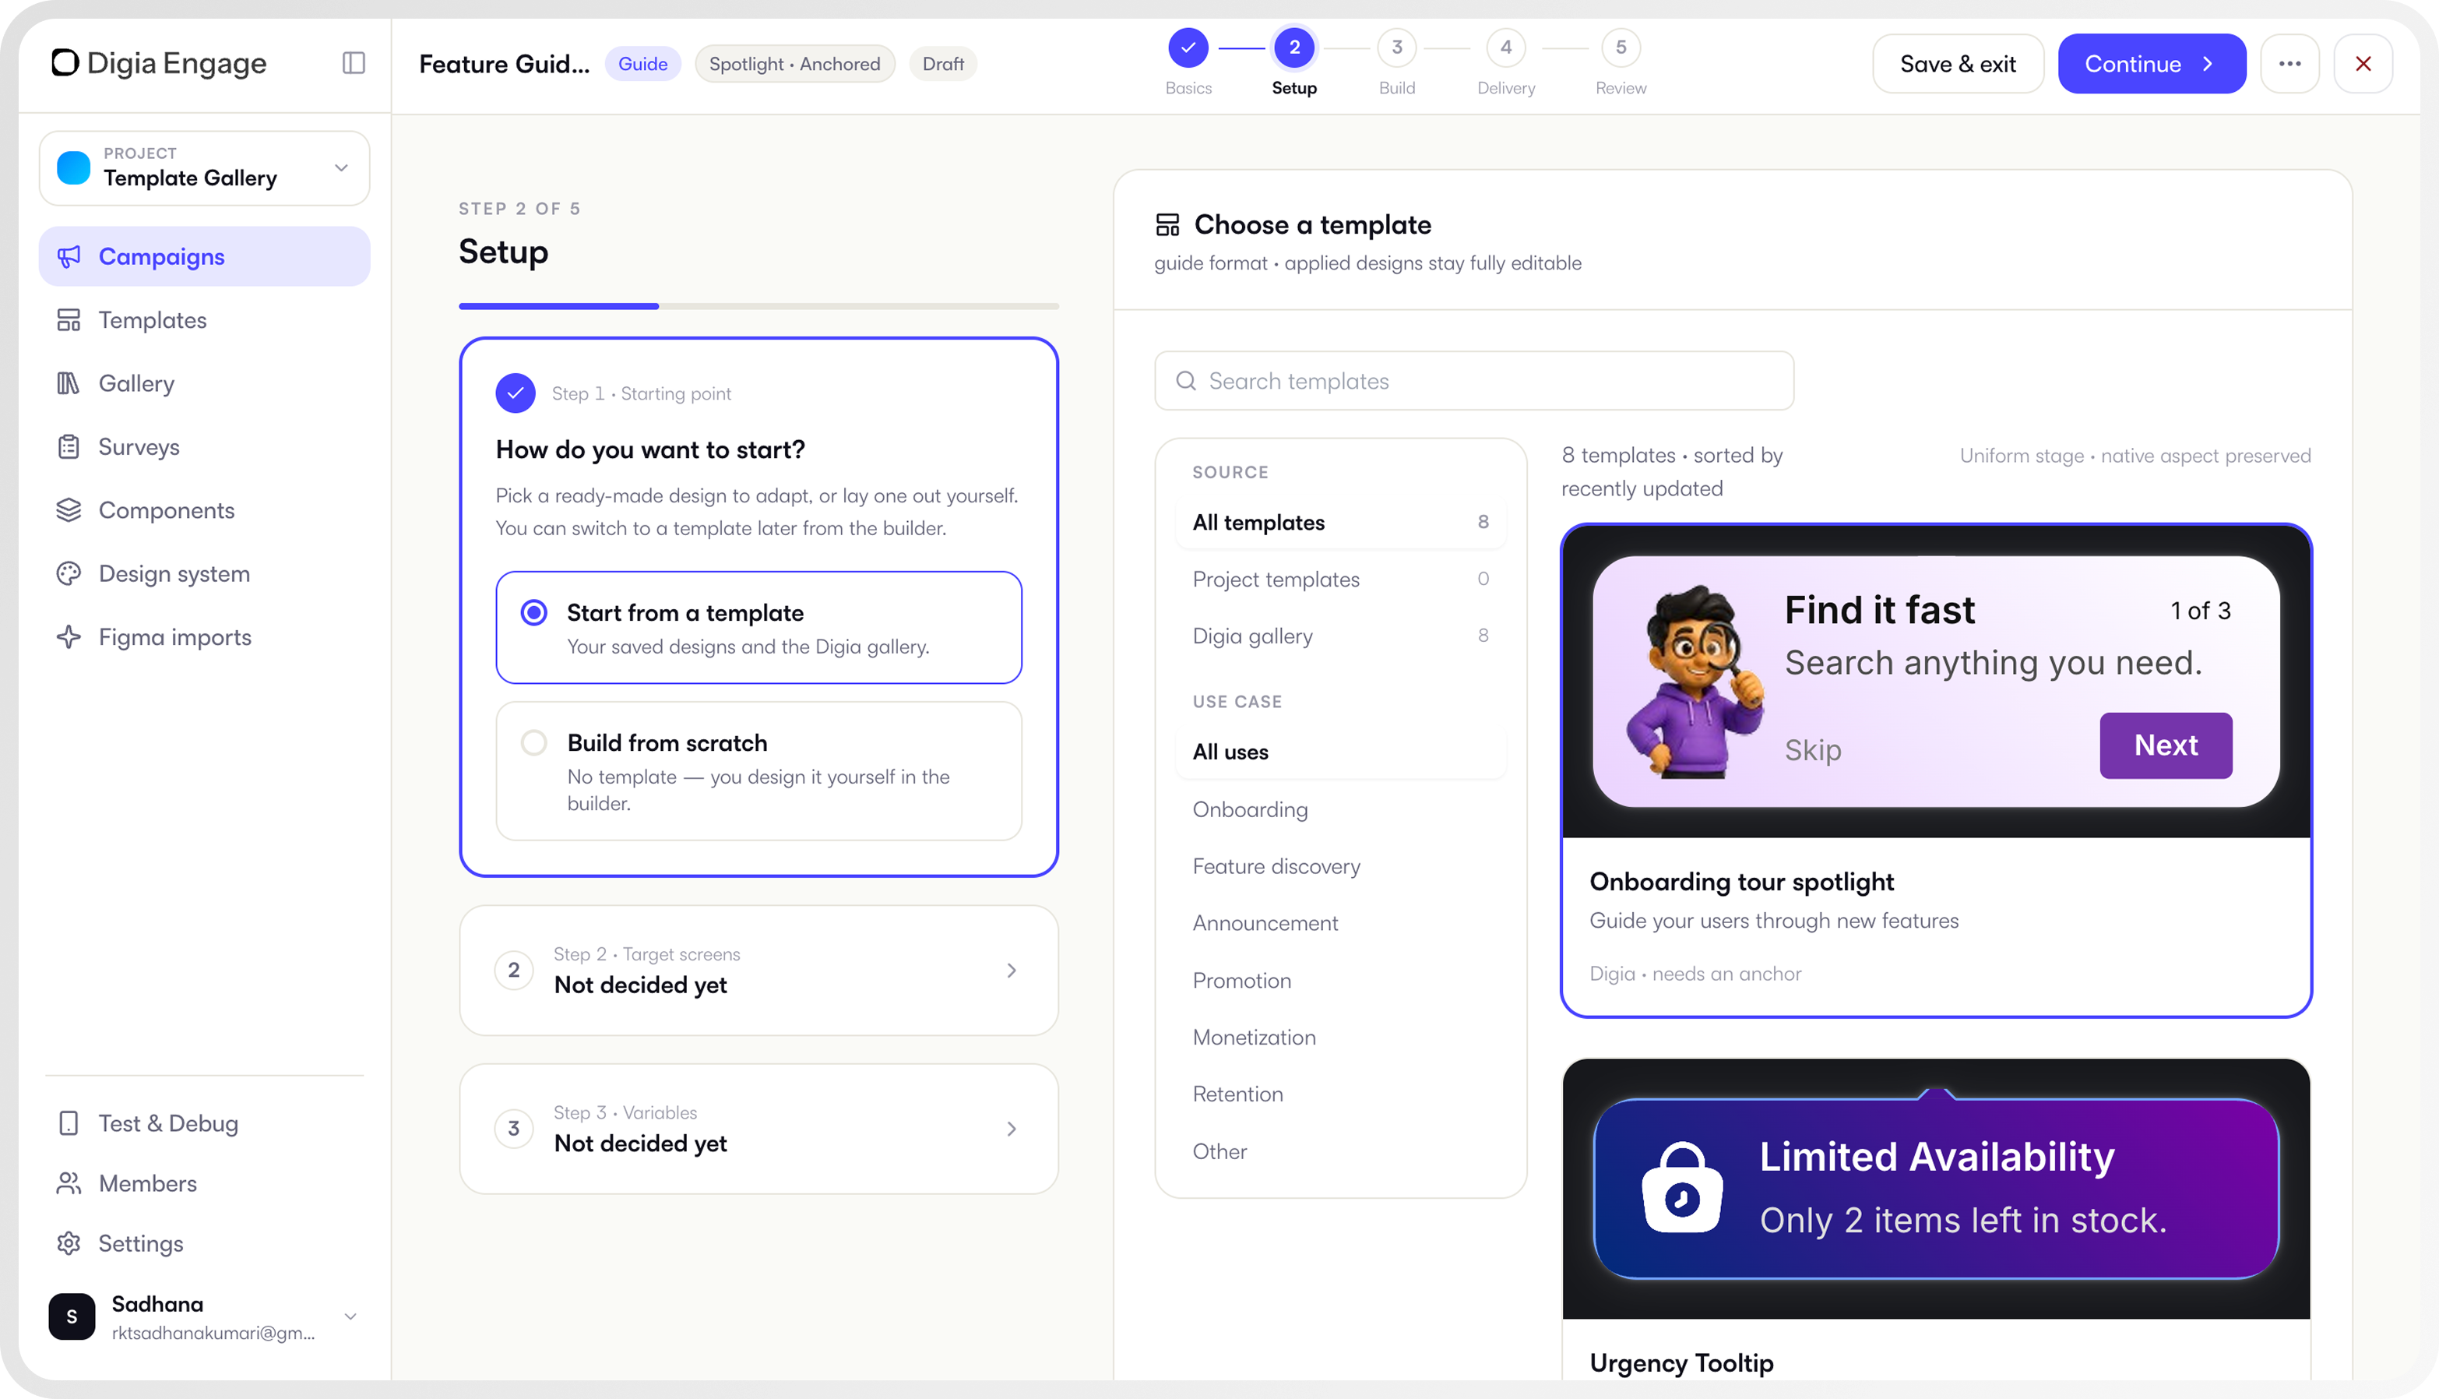The height and width of the screenshot is (1399, 2439).
Task: Expand Step 3 Variables section
Action: 759,1129
